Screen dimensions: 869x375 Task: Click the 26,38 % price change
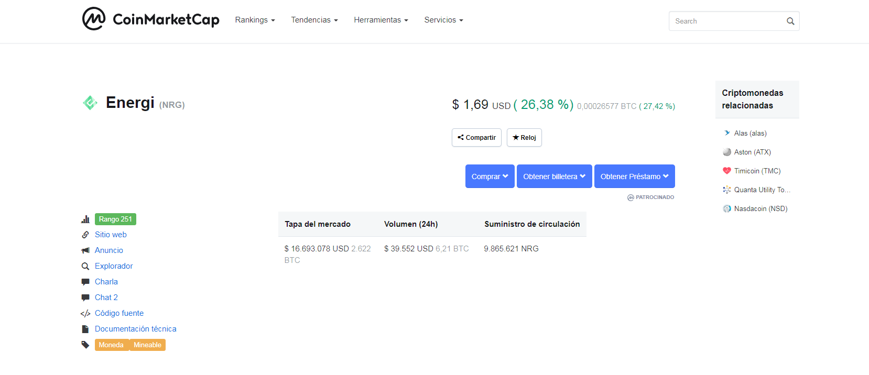pos(544,105)
